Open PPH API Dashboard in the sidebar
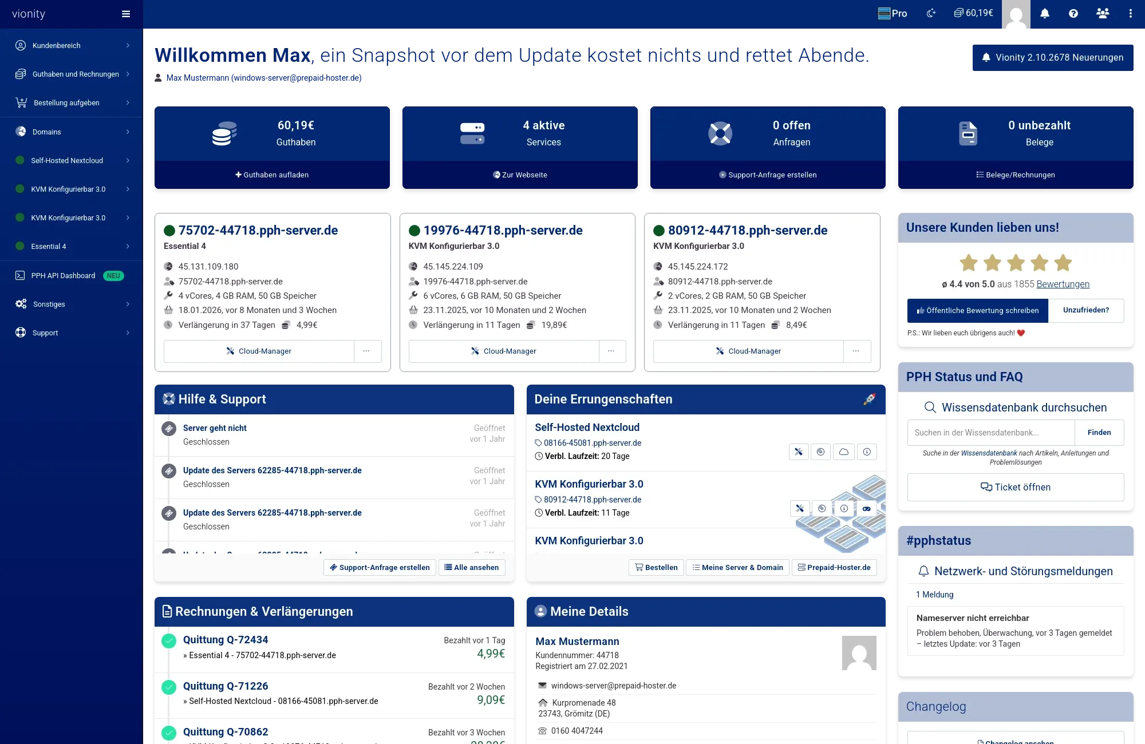This screenshot has height=744, width=1145. [x=72, y=275]
